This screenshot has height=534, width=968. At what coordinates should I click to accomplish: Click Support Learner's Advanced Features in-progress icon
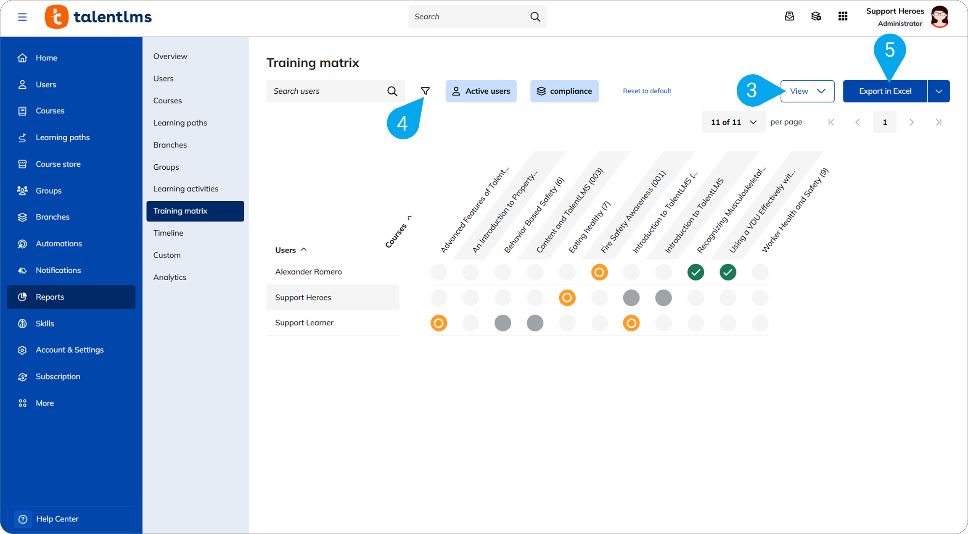pos(439,323)
